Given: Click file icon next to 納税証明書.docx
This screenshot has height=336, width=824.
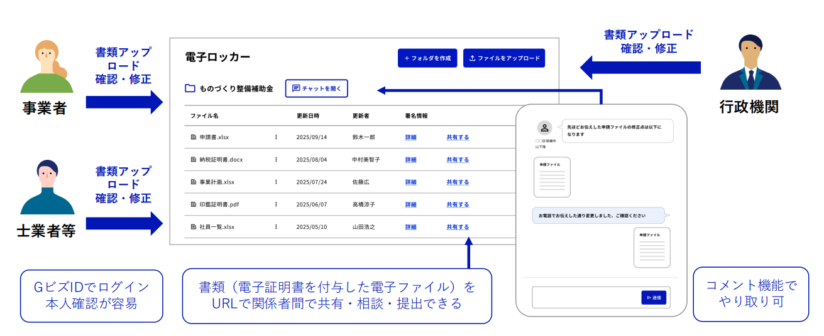Looking at the screenshot, I should pyautogui.click(x=194, y=159).
